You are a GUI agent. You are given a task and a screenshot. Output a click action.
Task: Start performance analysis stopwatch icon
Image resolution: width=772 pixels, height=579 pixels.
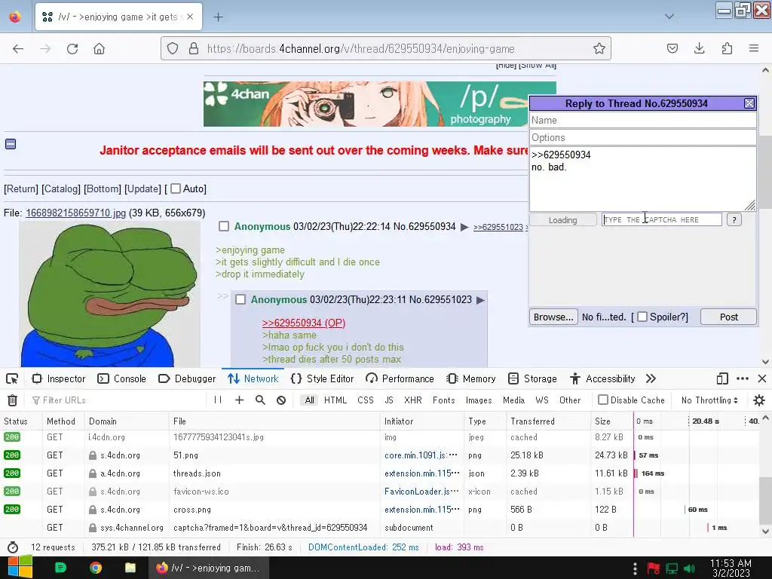coord(13,547)
